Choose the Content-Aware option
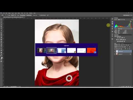 (x=35, y=15)
